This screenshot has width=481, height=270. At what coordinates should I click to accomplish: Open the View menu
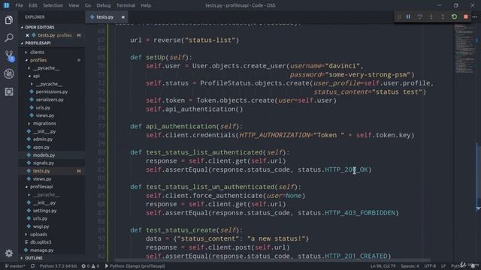click(x=74, y=5)
